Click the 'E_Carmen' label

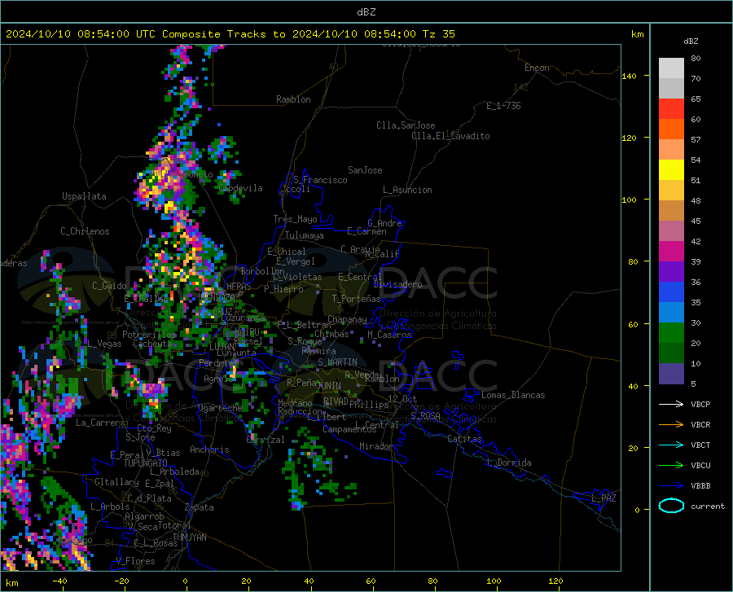(x=366, y=230)
